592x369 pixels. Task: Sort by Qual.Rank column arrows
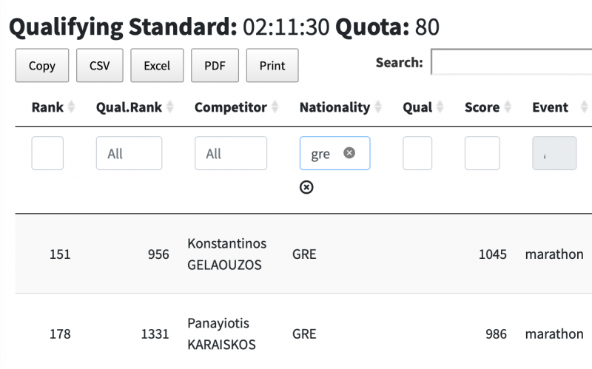pos(169,107)
